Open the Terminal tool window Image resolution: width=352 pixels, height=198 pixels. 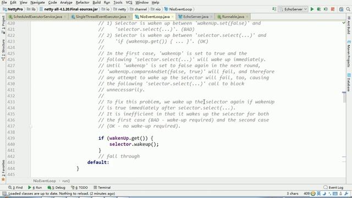[x=102, y=188]
